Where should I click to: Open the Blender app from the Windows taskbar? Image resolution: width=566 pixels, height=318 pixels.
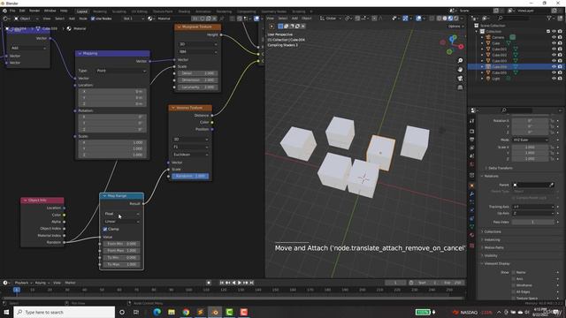point(215,312)
